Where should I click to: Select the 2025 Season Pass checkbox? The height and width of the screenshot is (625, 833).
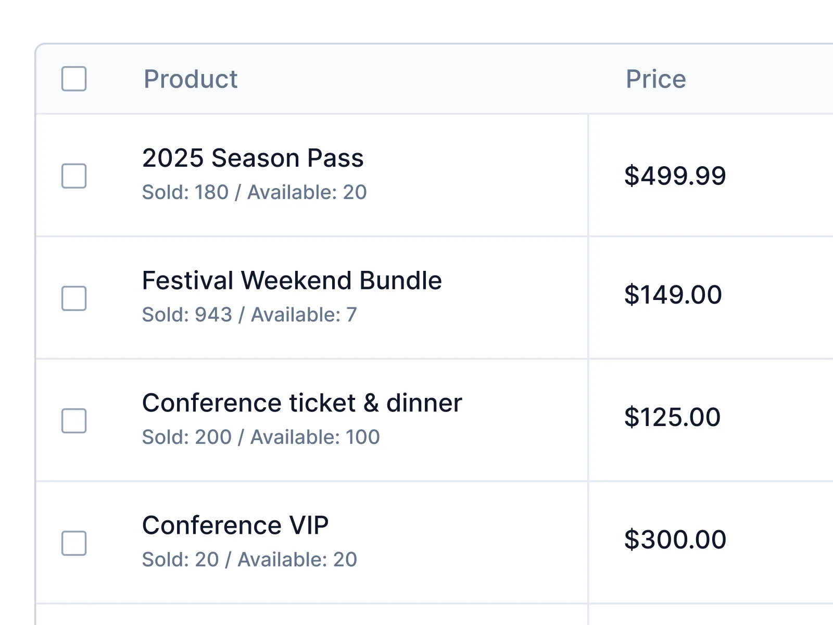point(74,176)
